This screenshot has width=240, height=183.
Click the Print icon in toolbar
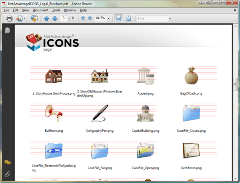pos(9,18)
